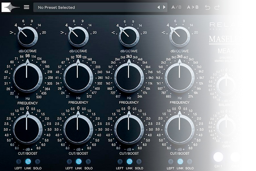The image size is (256, 171).
Task: Click dB/OCTAVE knob above 3k6 frequency
Action: pyautogui.click(x=180, y=37)
